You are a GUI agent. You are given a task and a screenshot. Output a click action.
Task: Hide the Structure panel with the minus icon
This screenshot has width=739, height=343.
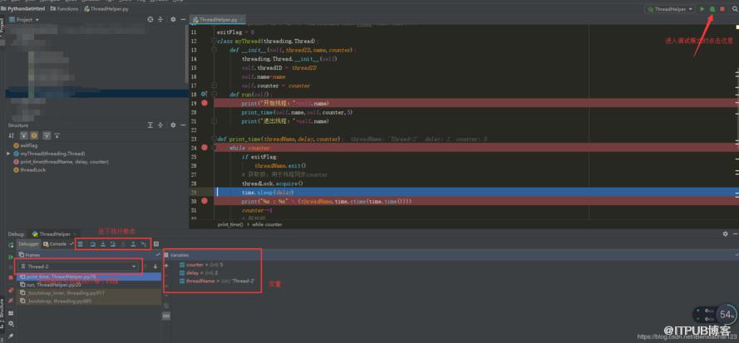click(182, 125)
